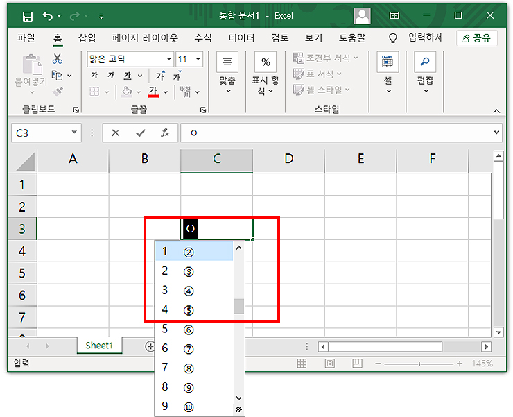Undo the last action
Screen dimensions: 513x417
coord(48,16)
